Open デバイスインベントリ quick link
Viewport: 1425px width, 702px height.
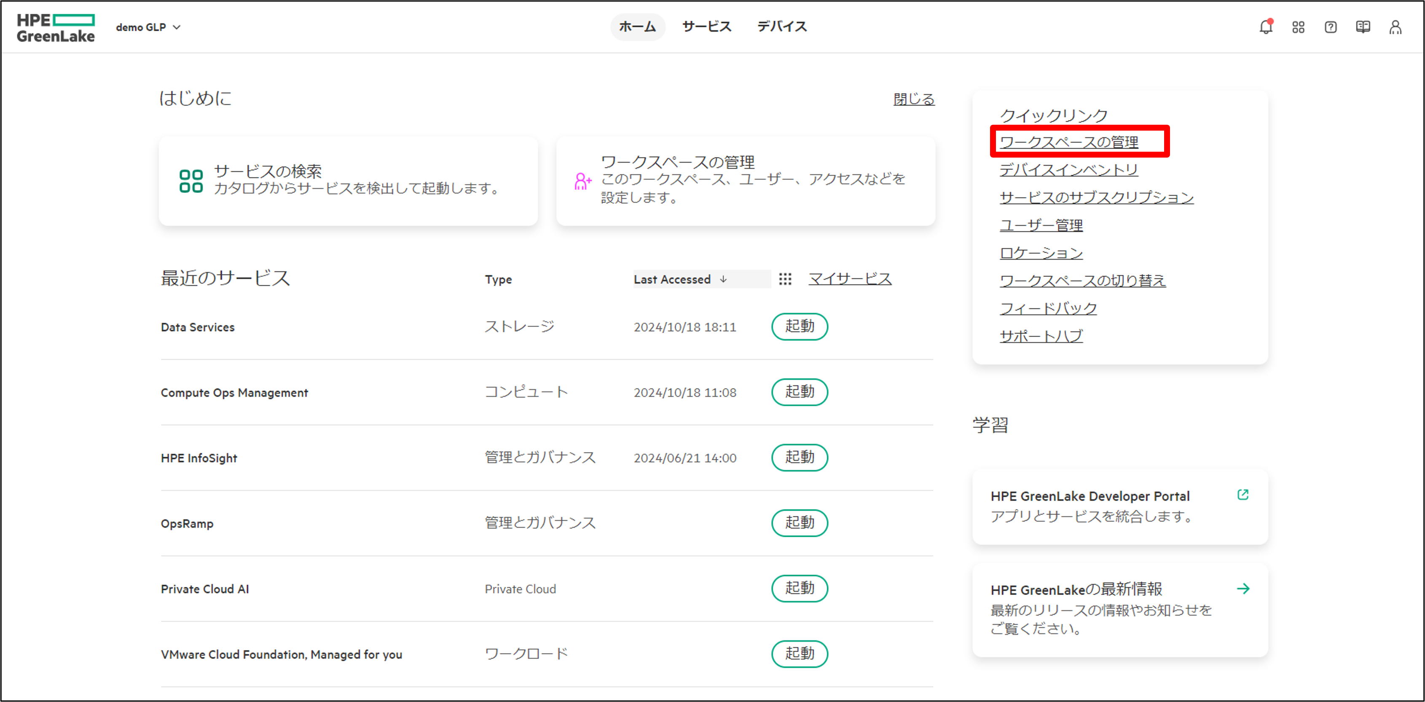point(1069,170)
